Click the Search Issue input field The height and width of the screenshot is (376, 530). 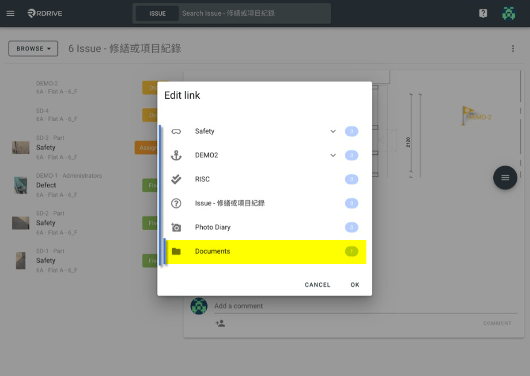coord(254,13)
